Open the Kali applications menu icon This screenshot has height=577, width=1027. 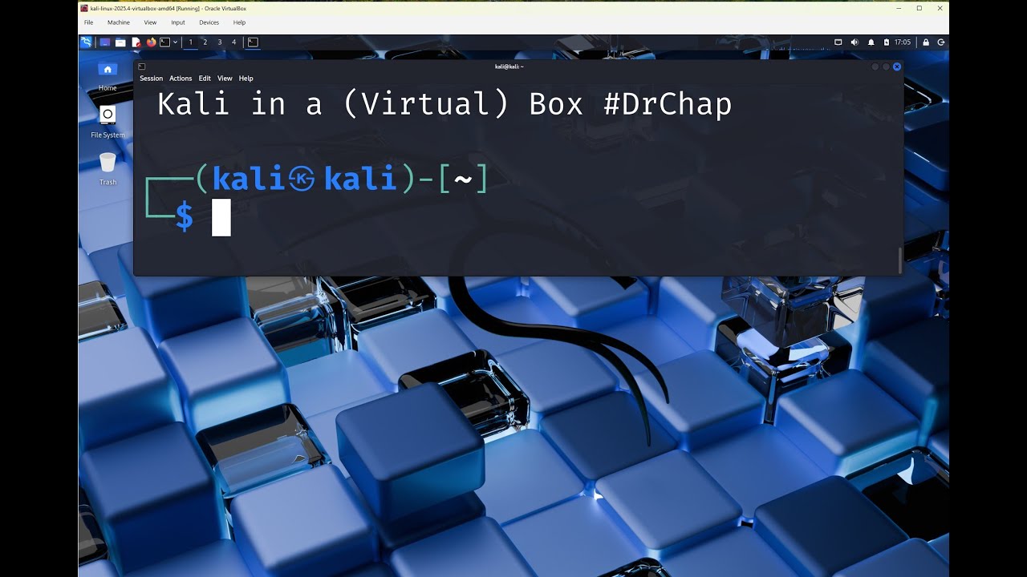(x=86, y=42)
